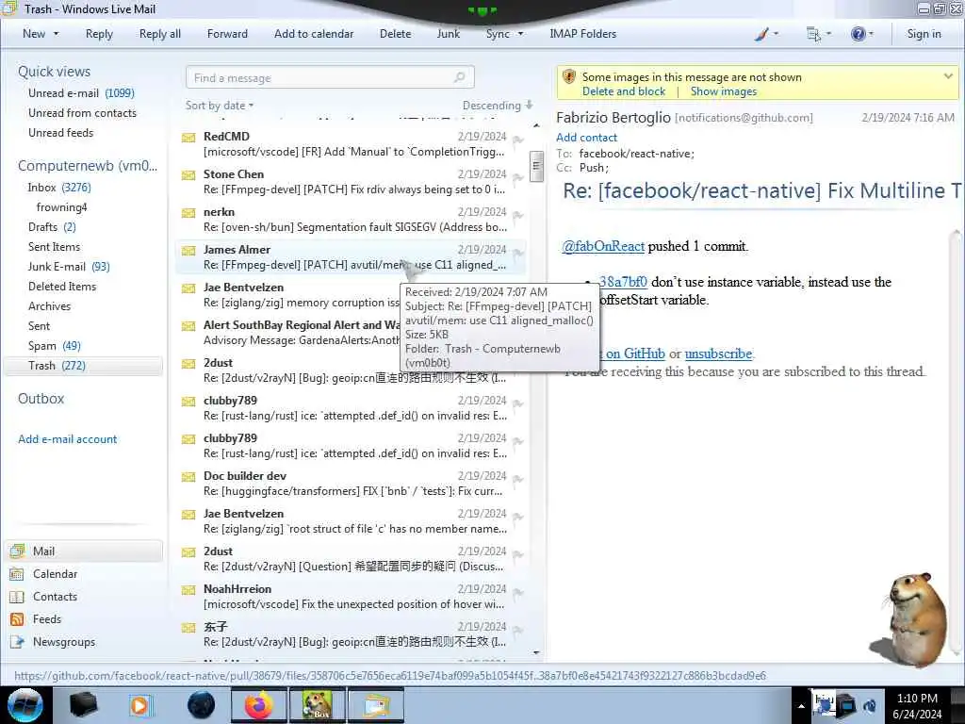Open Firefox from the taskbar
The image size is (965, 724).
258,705
